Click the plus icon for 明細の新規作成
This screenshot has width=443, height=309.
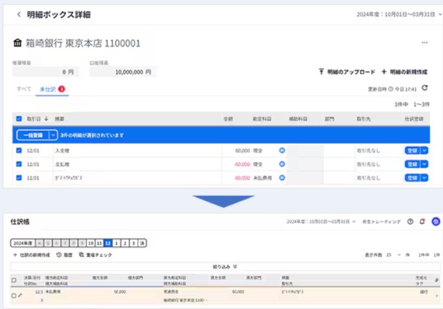point(383,72)
